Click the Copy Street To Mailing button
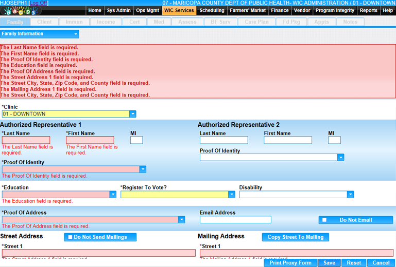 (295, 237)
